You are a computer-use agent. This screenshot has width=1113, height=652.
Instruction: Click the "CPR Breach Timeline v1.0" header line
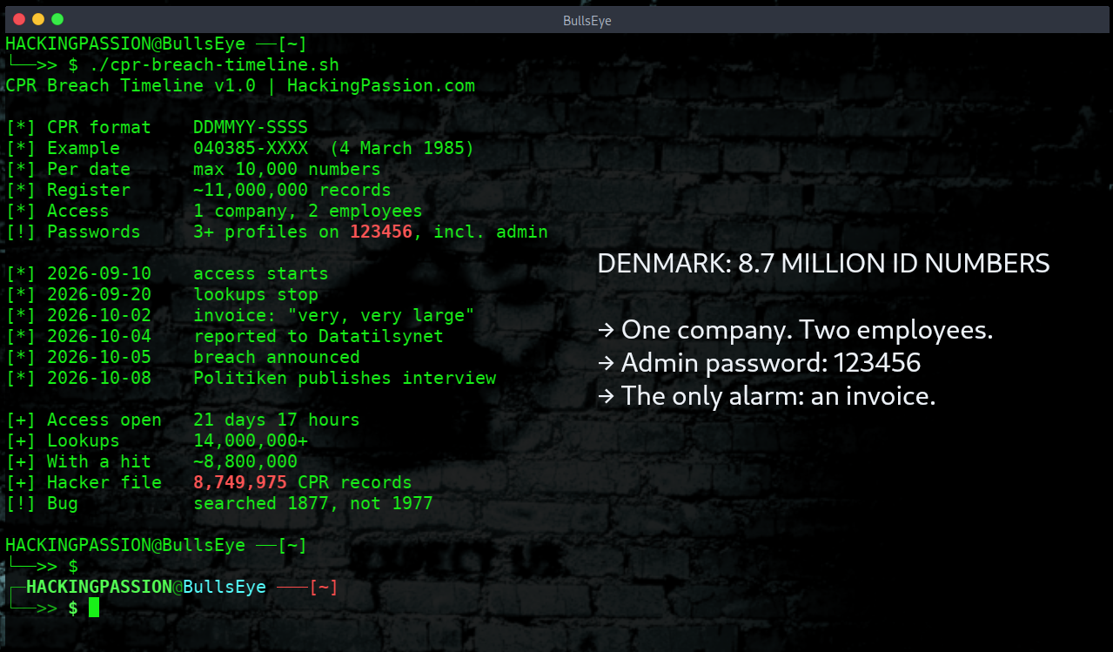pyautogui.click(x=241, y=86)
